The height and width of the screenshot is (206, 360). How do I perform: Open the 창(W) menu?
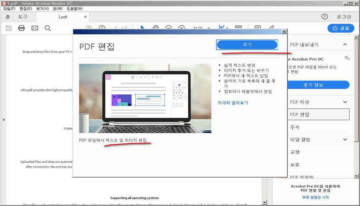point(58,9)
